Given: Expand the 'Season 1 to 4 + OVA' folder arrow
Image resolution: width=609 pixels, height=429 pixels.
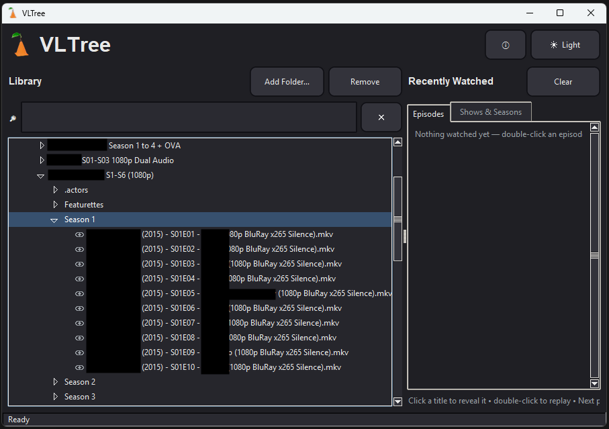Looking at the screenshot, I should (x=42, y=146).
